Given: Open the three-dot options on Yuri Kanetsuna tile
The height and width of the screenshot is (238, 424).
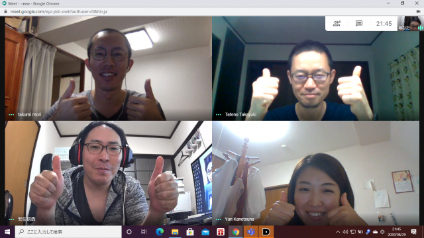Looking at the screenshot, I should tap(219, 219).
